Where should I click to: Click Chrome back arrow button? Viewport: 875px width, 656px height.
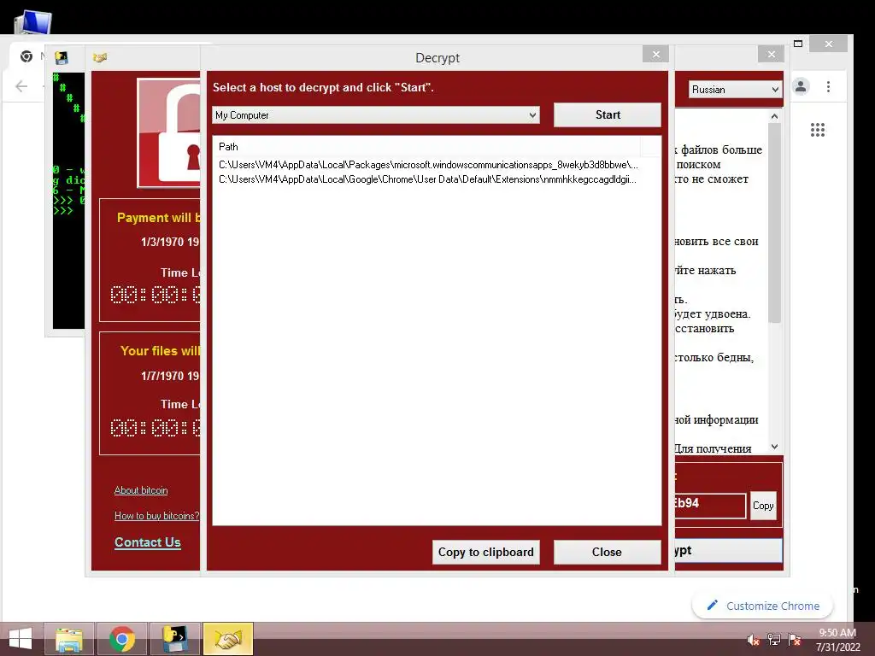point(21,86)
